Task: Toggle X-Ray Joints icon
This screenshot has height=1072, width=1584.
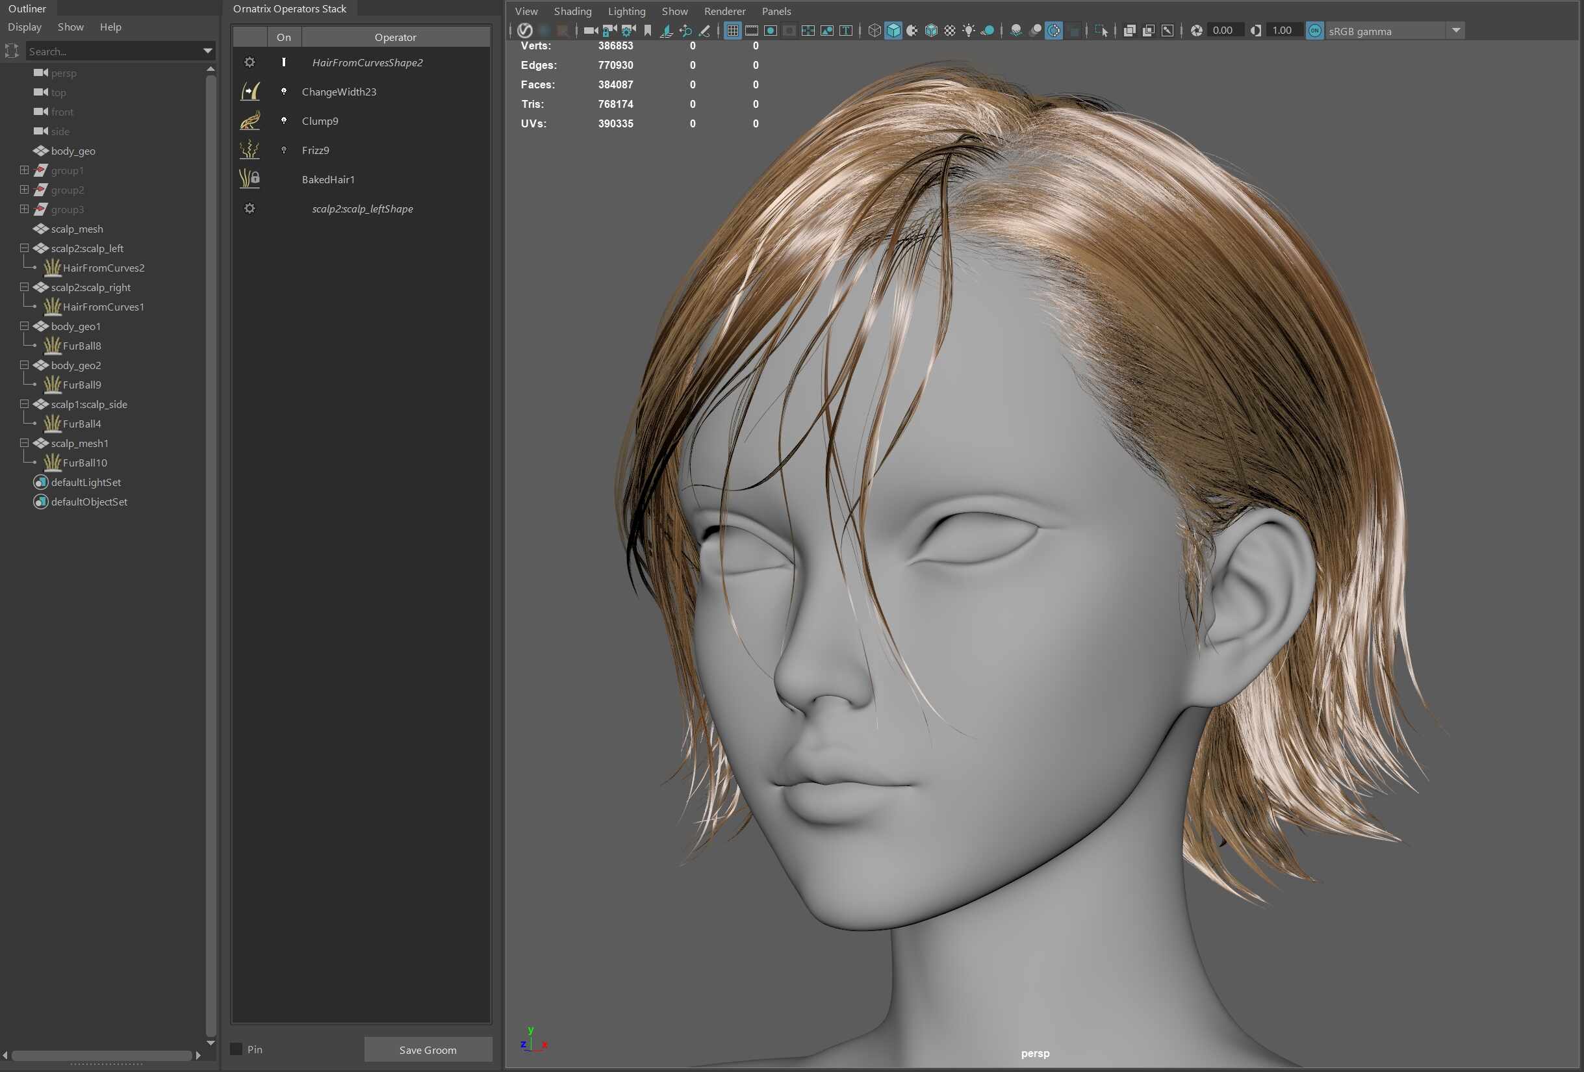Action: coord(1168,31)
